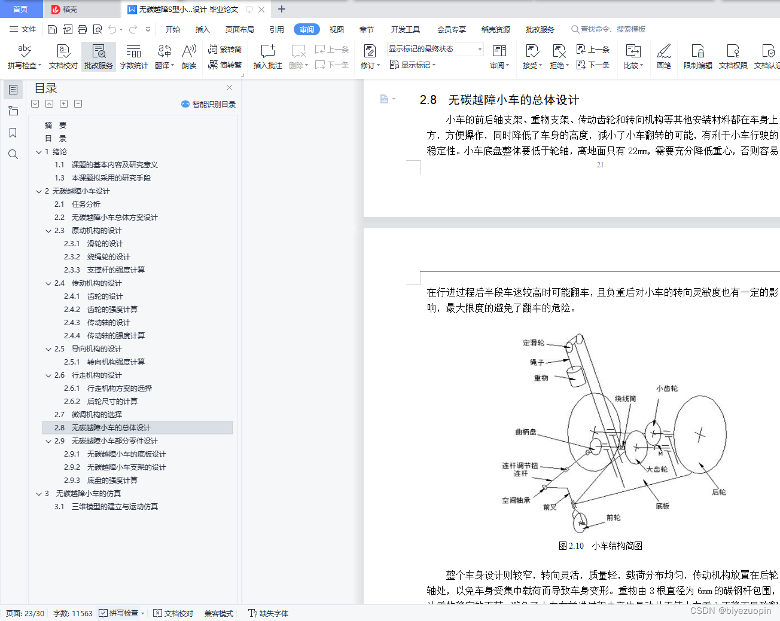
Task: Click 缺失字体 missing fonts in status bar
Action: (x=269, y=613)
